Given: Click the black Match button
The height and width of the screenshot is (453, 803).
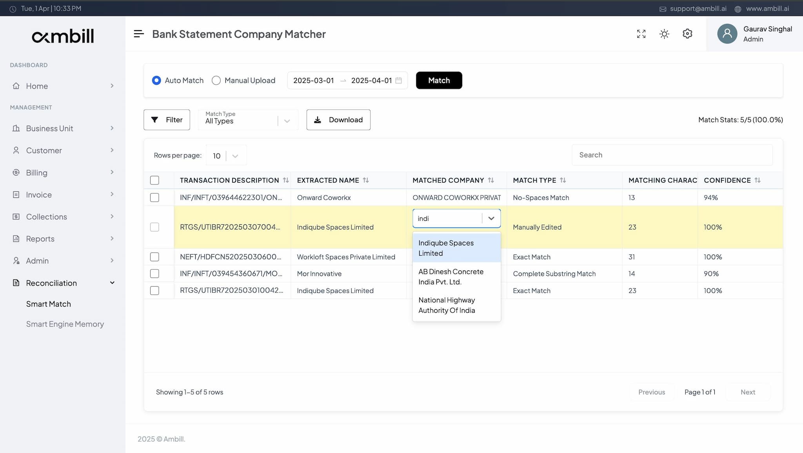Looking at the screenshot, I should coord(439,80).
